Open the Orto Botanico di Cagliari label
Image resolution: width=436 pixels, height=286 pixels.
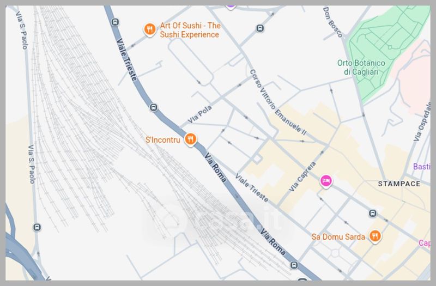click(361, 68)
